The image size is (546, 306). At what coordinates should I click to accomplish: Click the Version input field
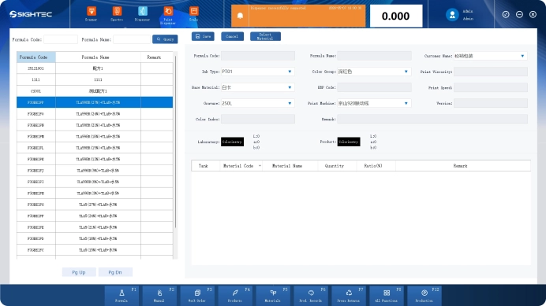pos(491,103)
